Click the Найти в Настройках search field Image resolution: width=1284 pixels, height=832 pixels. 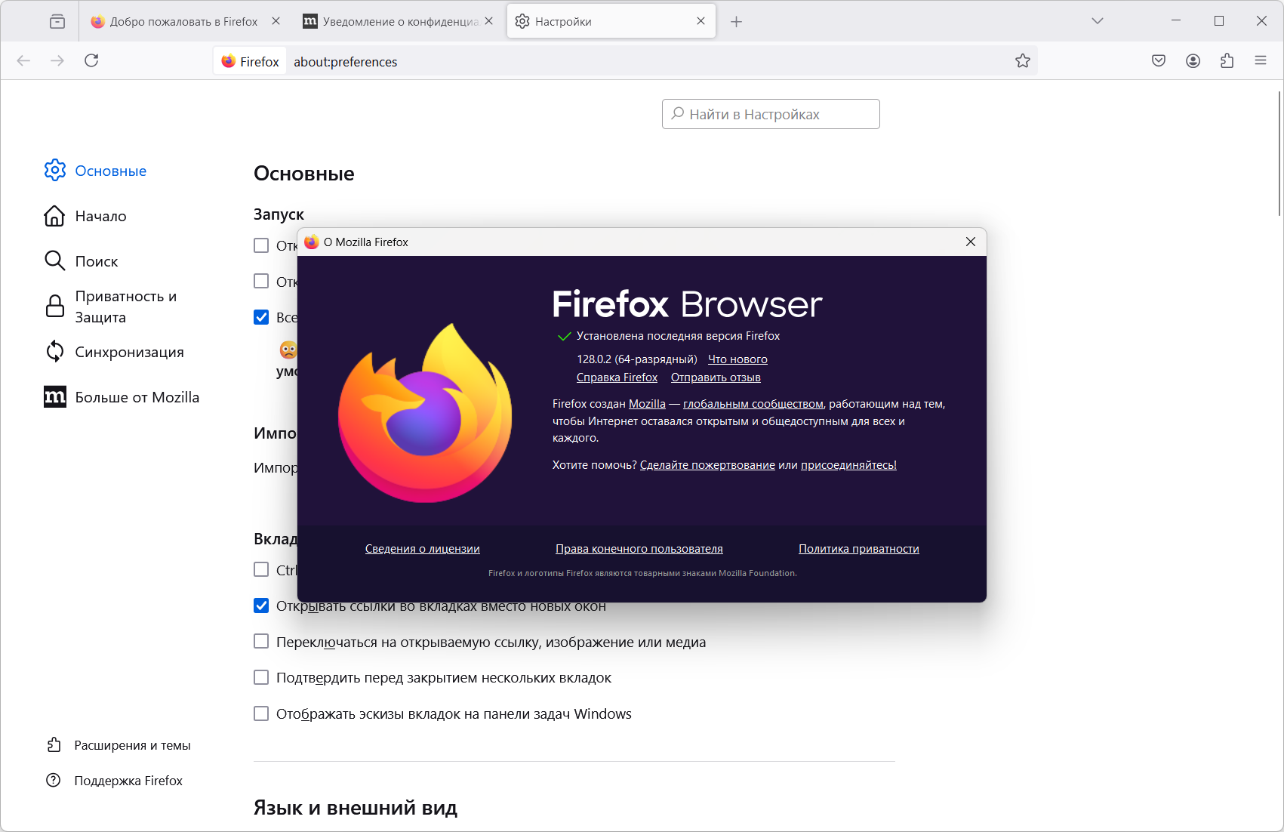pos(771,114)
